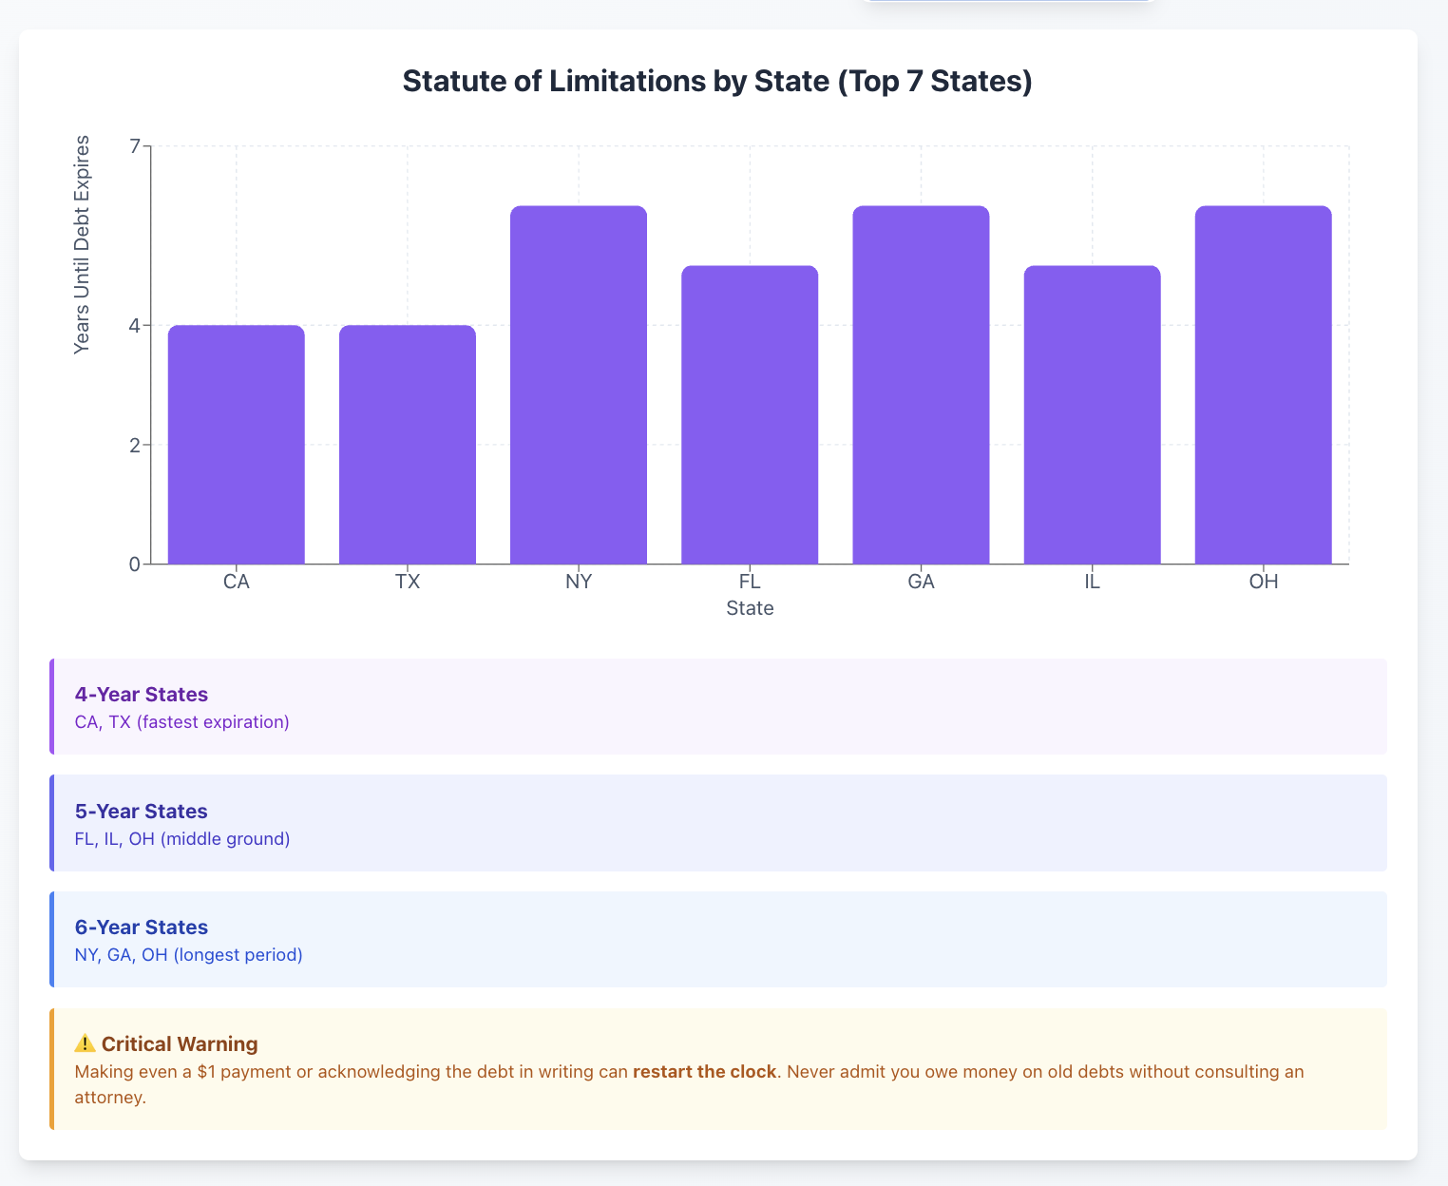
Task: Click the FL bar in the chart
Action: point(750,415)
